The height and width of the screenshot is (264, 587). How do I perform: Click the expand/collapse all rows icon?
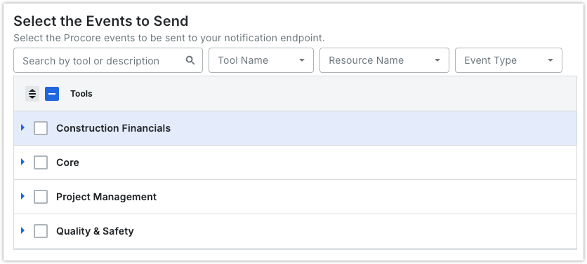(x=32, y=94)
